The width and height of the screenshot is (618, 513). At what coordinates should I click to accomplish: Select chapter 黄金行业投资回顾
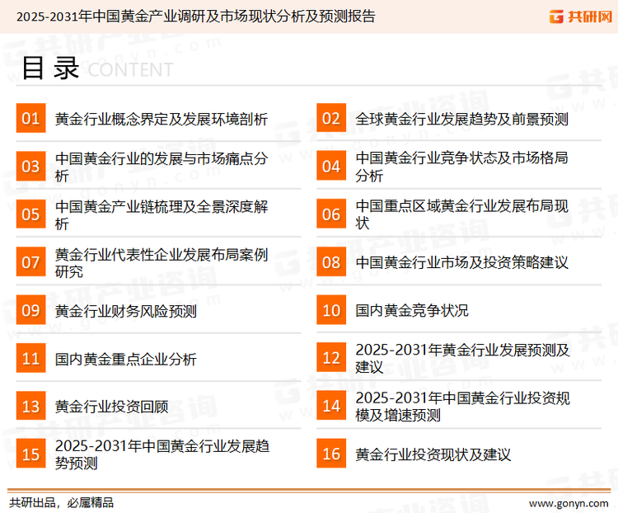111,407
